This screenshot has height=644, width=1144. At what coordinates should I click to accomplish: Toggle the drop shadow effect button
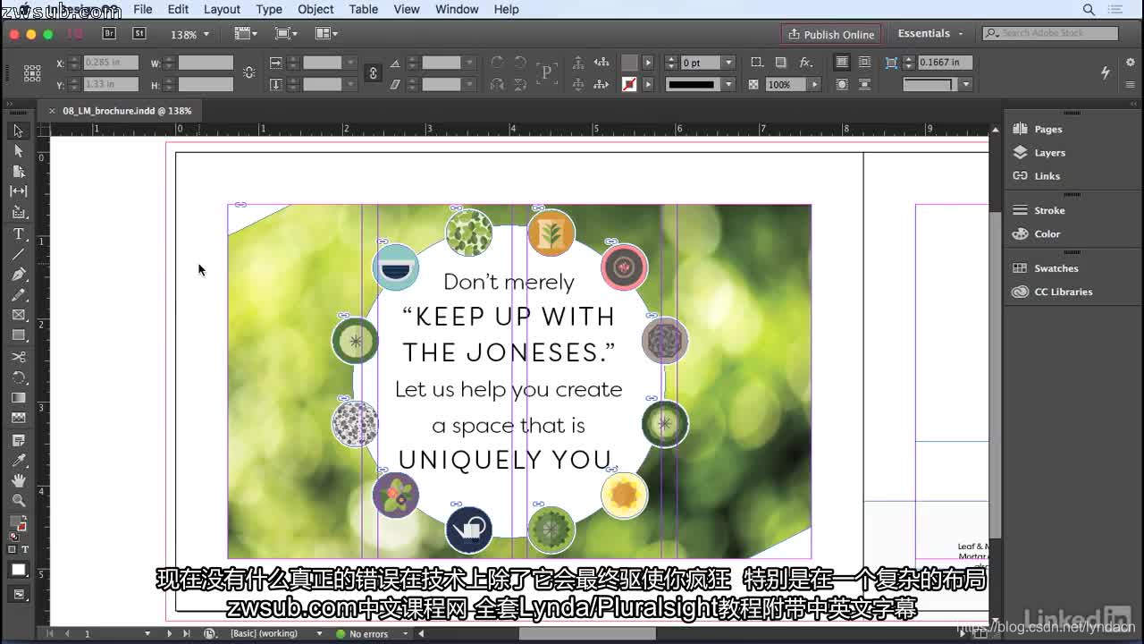[x=779, y=62]
